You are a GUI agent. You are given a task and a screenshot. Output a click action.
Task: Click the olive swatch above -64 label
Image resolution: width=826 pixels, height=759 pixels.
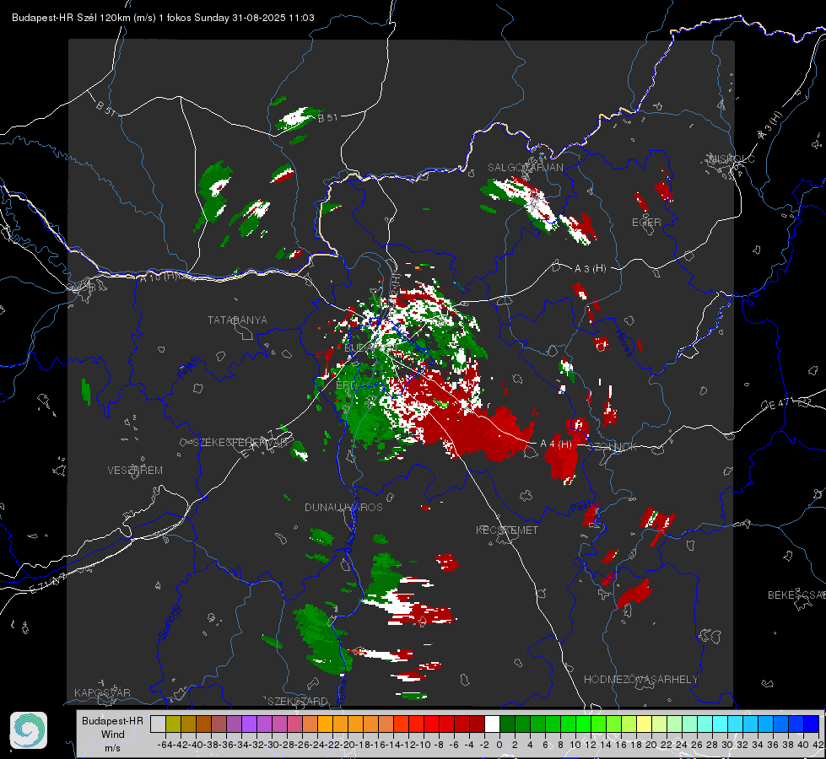(x=173, y=724)
